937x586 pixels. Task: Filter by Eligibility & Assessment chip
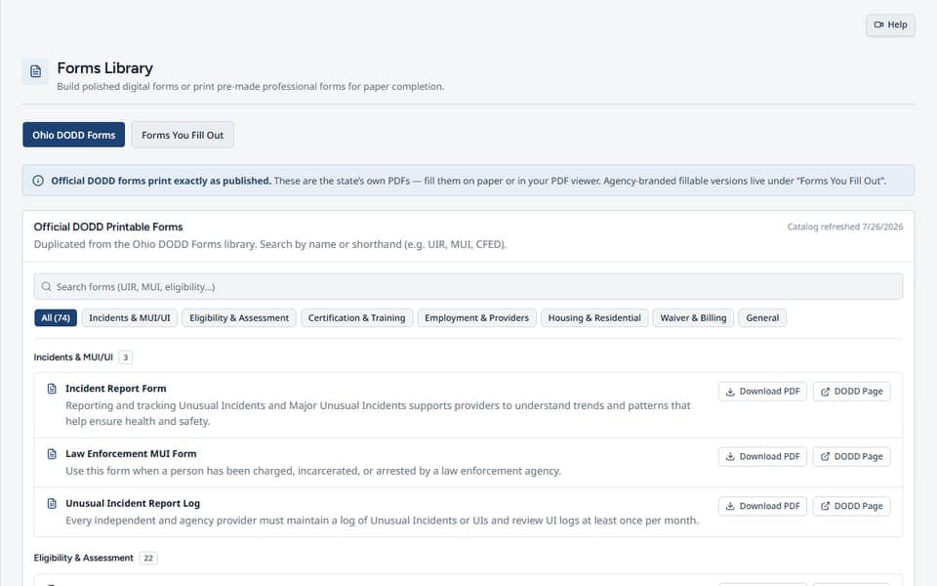[x=239, y=318]
